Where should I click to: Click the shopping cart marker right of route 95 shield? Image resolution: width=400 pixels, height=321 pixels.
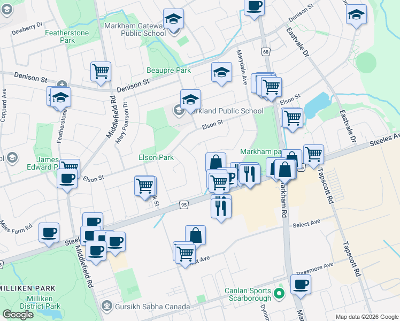tap(219, 182)
